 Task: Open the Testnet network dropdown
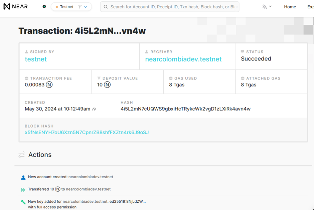(71, 7)
